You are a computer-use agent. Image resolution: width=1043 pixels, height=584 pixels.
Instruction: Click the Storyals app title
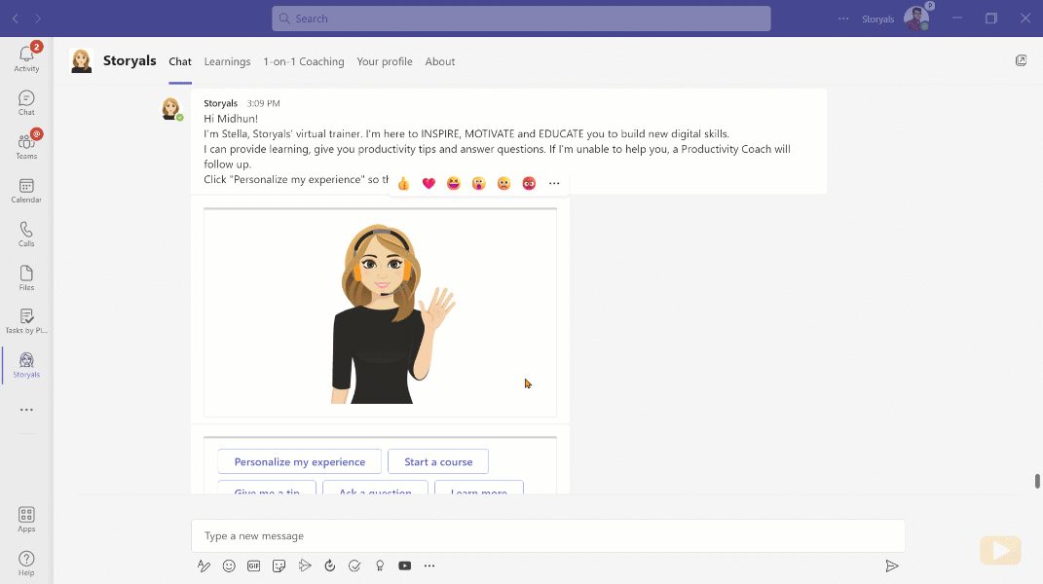130,60
